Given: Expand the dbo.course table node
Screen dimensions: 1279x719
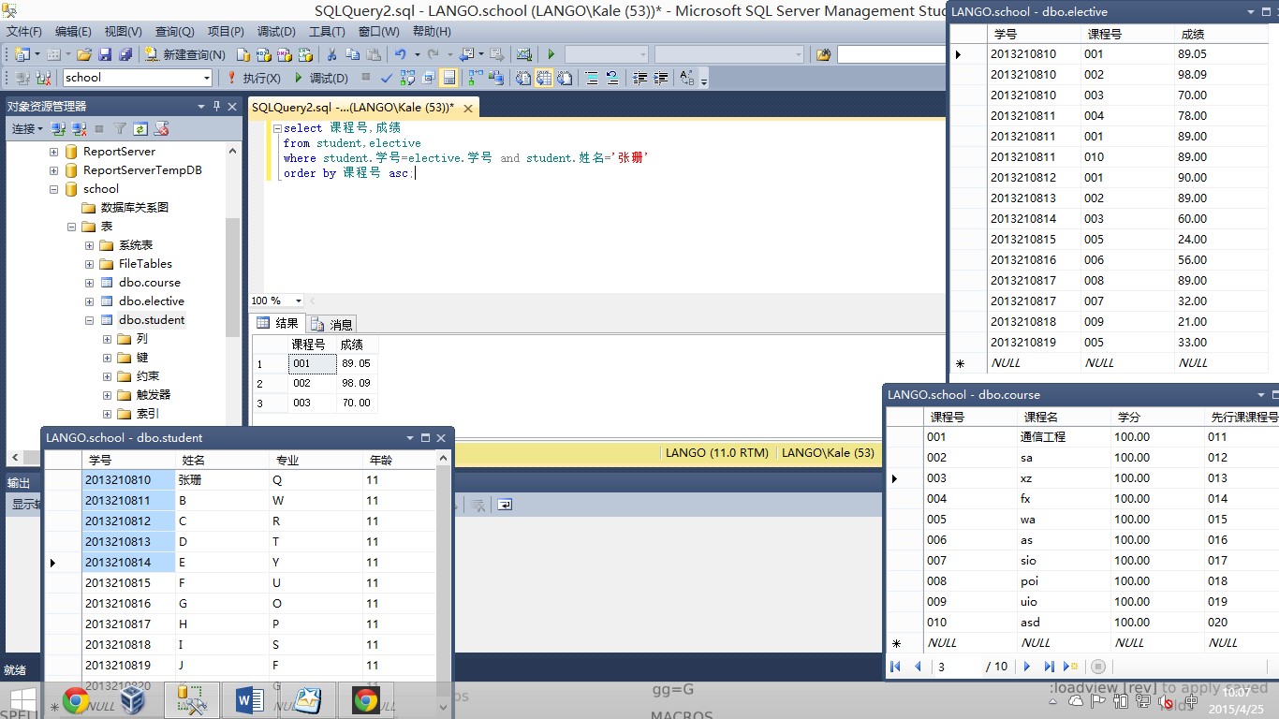Looking at the screenshot, I should click(89, 283).
